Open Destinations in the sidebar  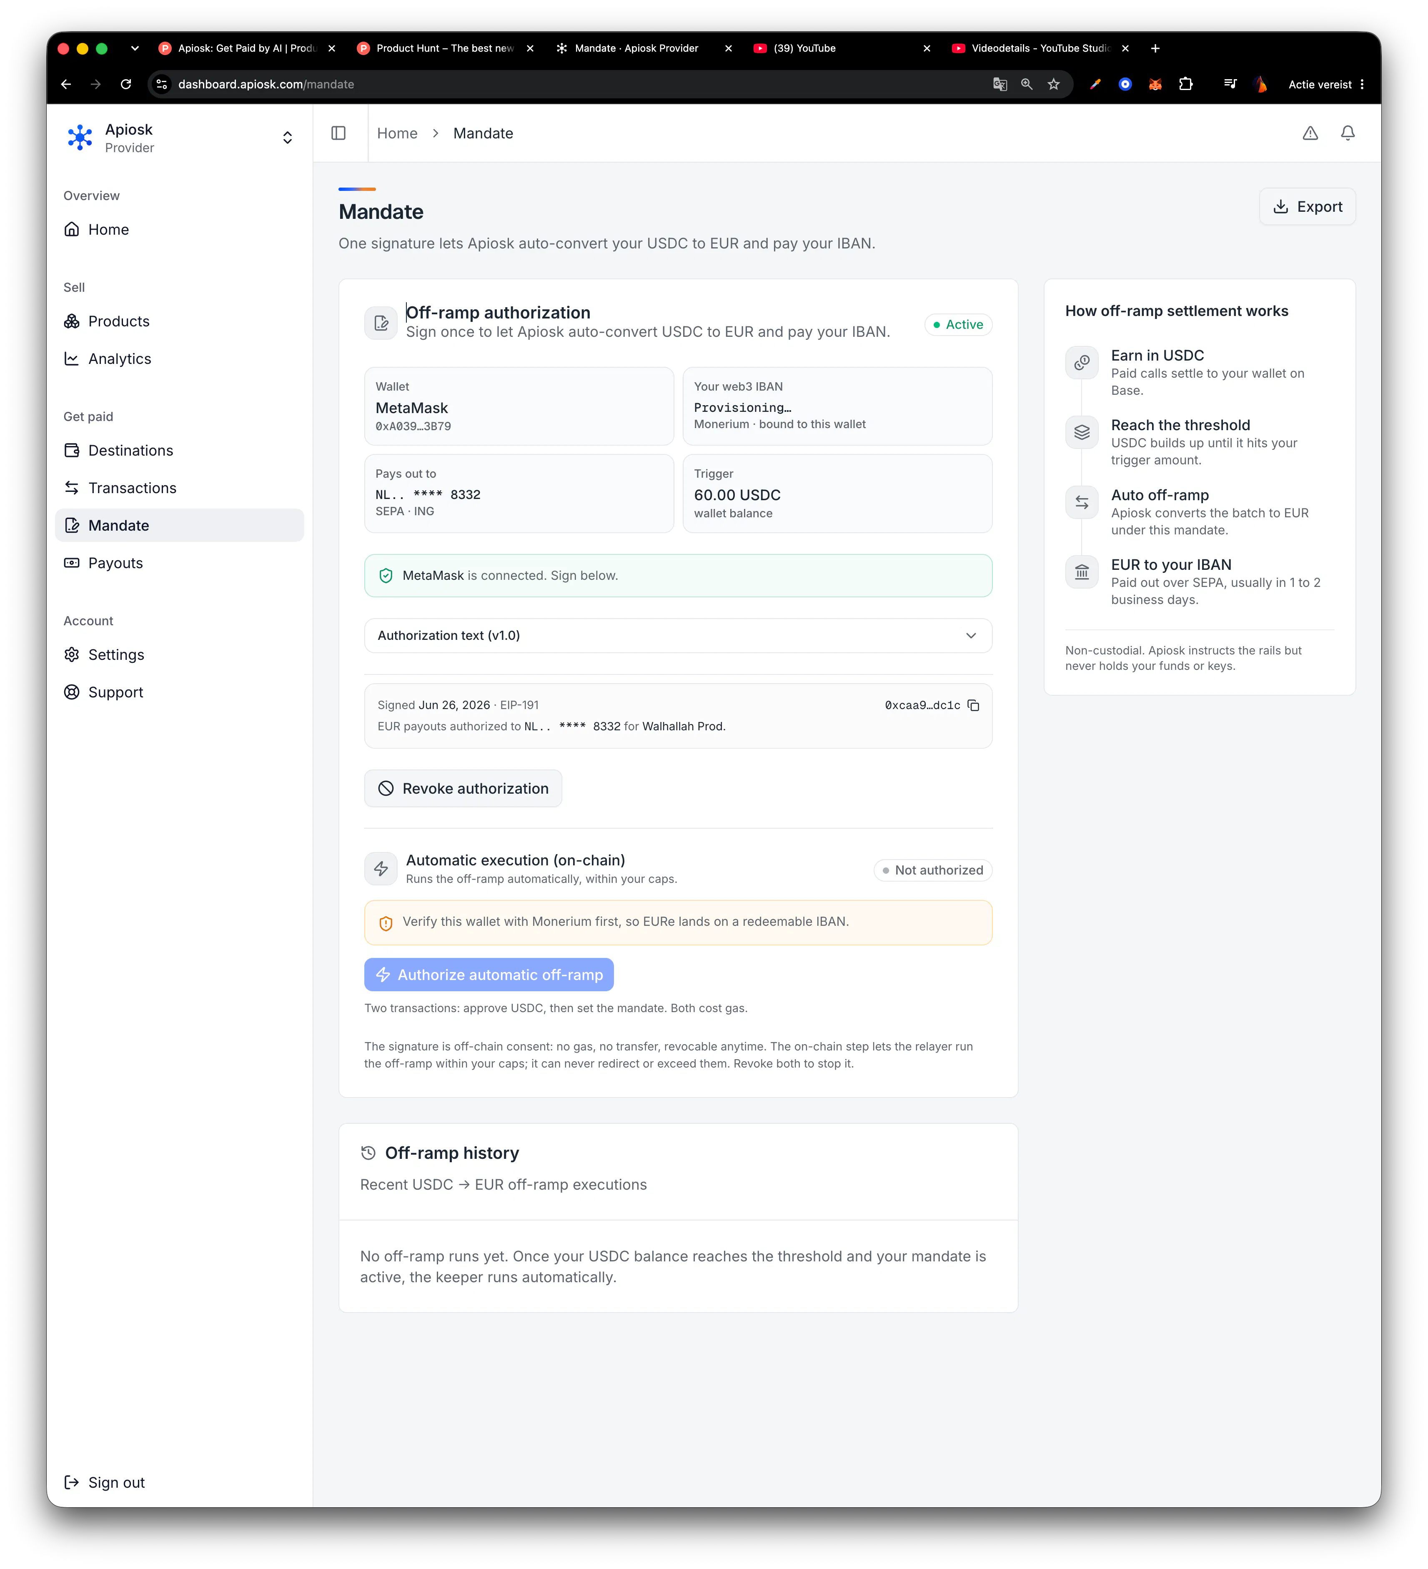pyautogui.click(x=179, y=451)
